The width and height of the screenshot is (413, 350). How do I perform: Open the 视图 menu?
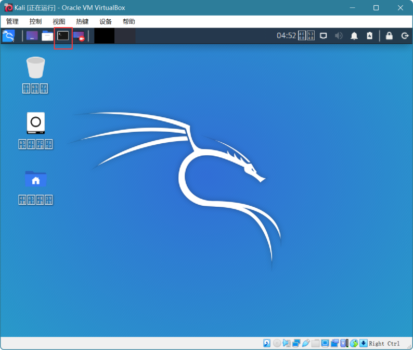click(59, 21)
